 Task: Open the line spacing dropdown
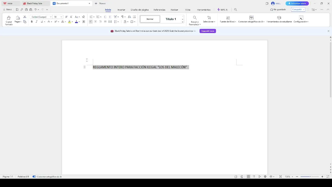coord(118,22)
